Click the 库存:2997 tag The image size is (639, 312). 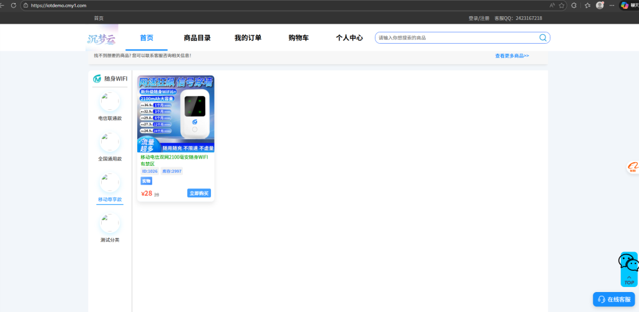(172, 171)
